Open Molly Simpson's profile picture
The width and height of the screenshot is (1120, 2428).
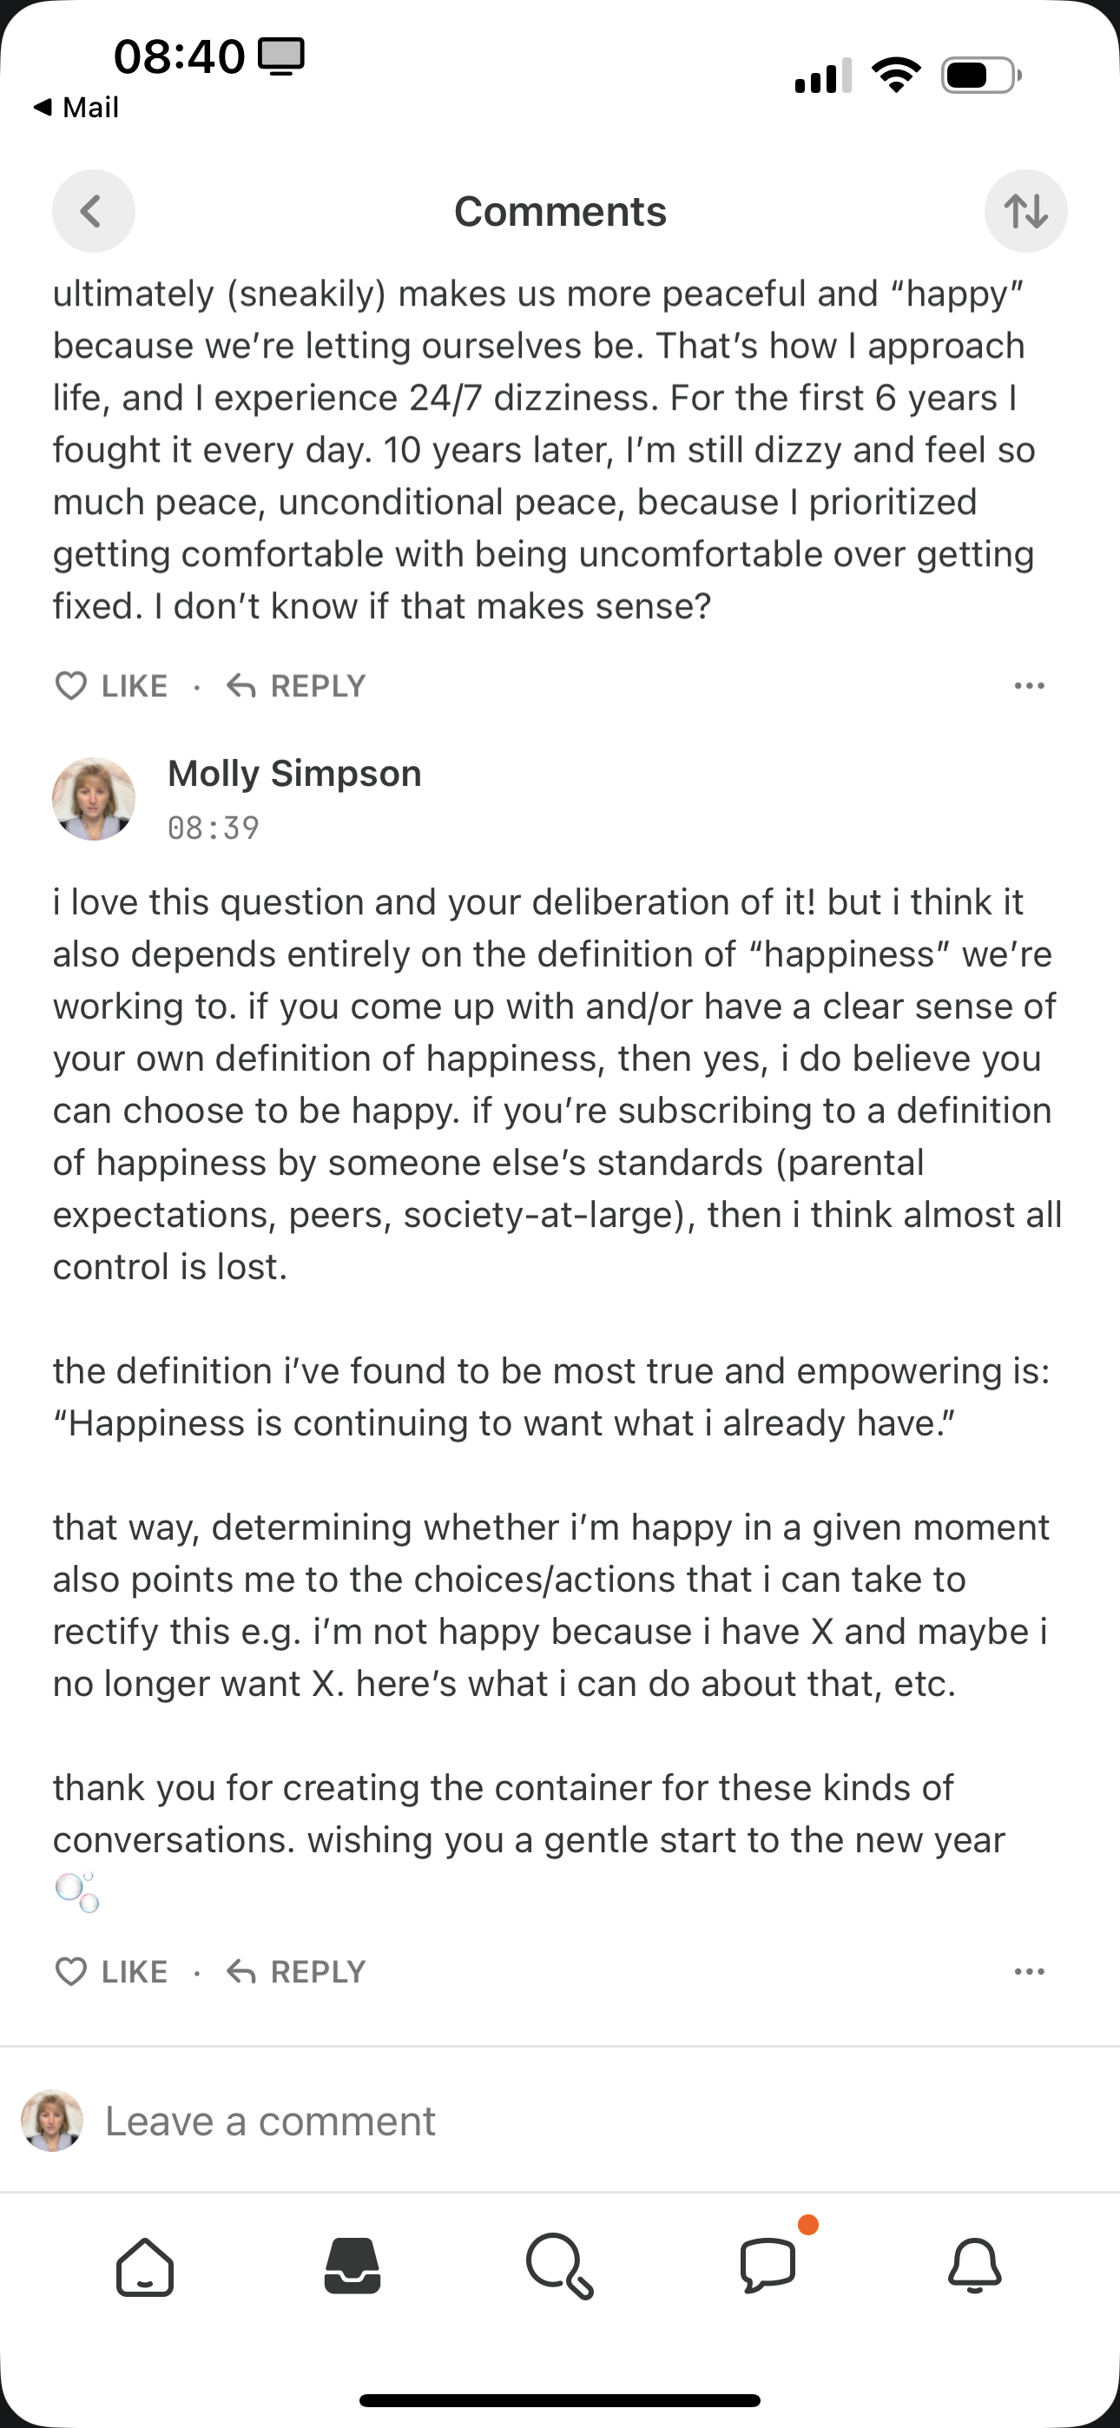tap(94, 799)
